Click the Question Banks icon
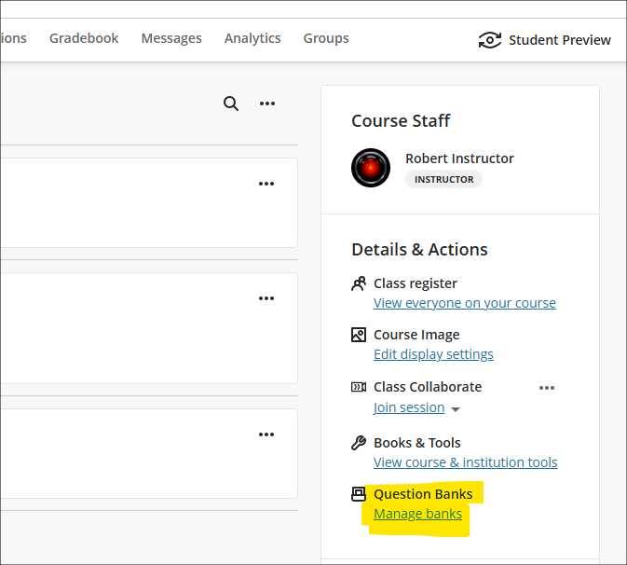This screenshot has width=627, height=565. click(x=359, y=494)
